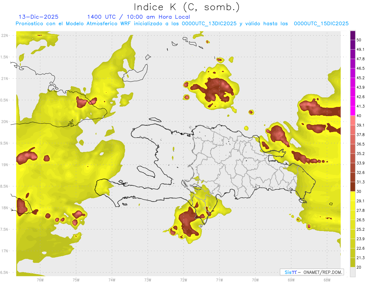Click the "26.5" color scale label
367x284 pixels.
[x=361, y=220]
